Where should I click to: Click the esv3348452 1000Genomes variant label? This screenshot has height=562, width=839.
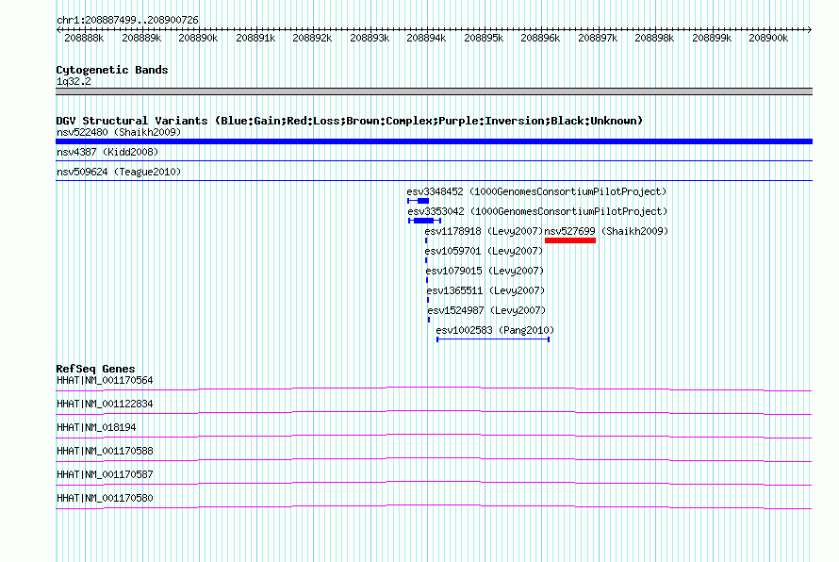[x=536, y=191]
